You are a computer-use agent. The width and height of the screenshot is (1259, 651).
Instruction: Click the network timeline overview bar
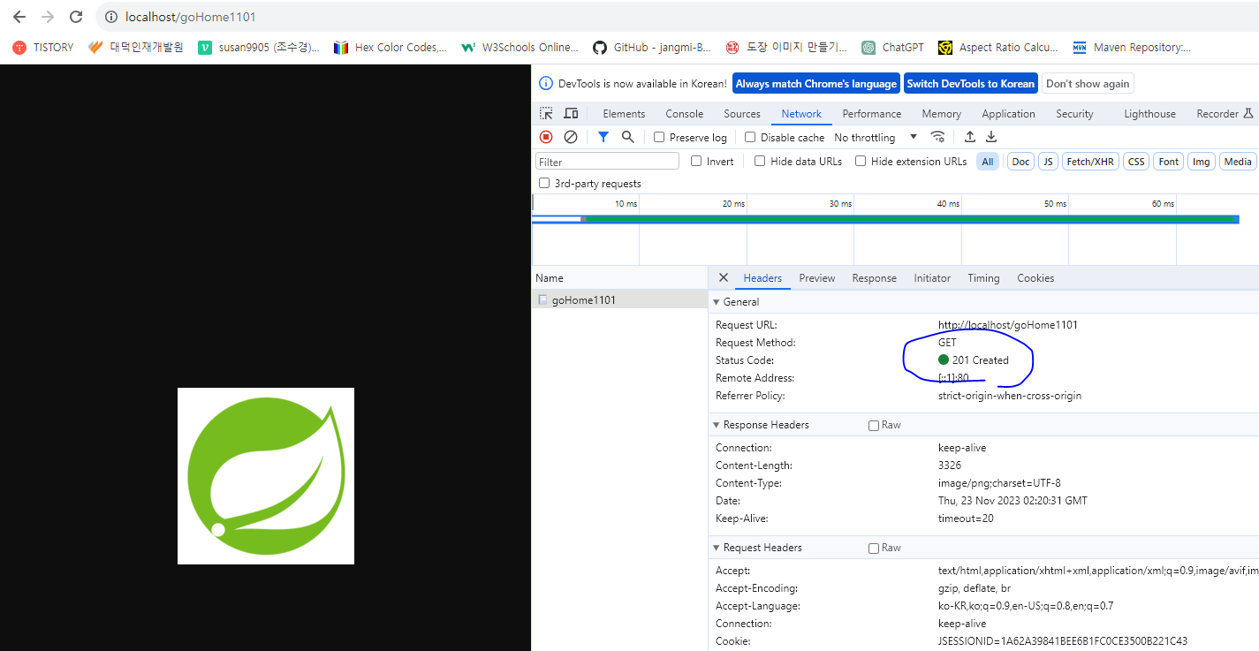885,219
